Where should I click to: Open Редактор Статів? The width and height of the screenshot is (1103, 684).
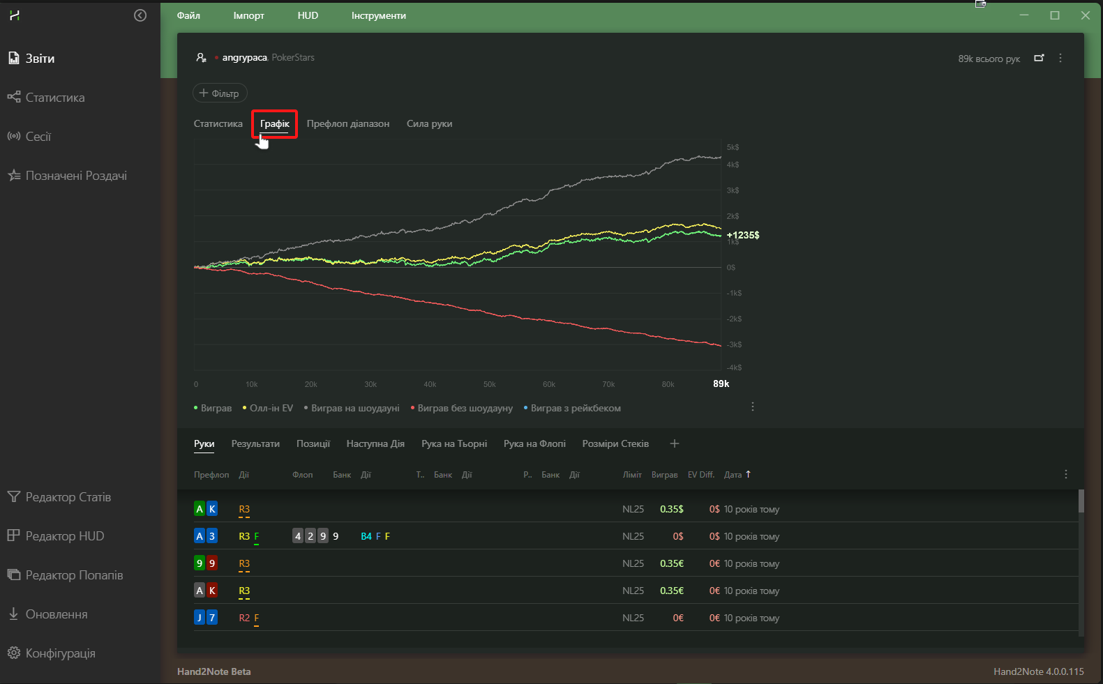pyautogui.click(x=59, y=497)
